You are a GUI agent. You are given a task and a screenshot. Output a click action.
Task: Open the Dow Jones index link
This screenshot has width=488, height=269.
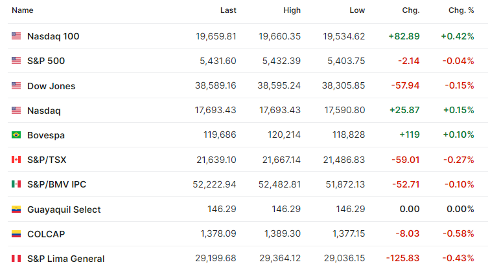point(51,86)
